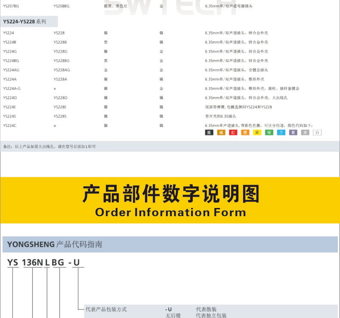340x318 pixels.
Task: Select the gray 灰 color swatch
Action: [x=305, y=132]
